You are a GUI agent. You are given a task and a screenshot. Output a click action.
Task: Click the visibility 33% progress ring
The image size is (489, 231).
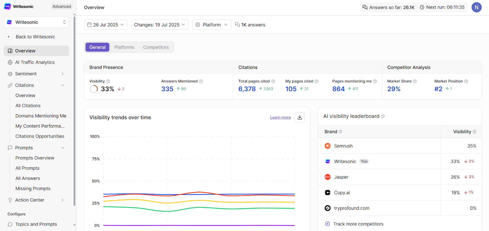(x=94, y=89)
